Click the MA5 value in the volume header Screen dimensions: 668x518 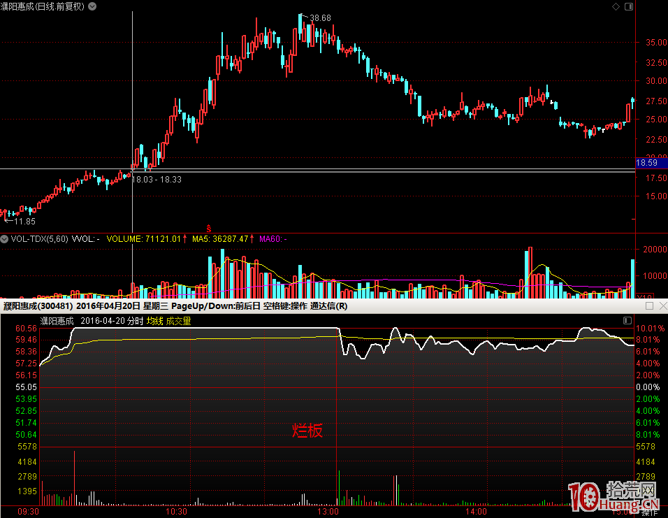221,239
